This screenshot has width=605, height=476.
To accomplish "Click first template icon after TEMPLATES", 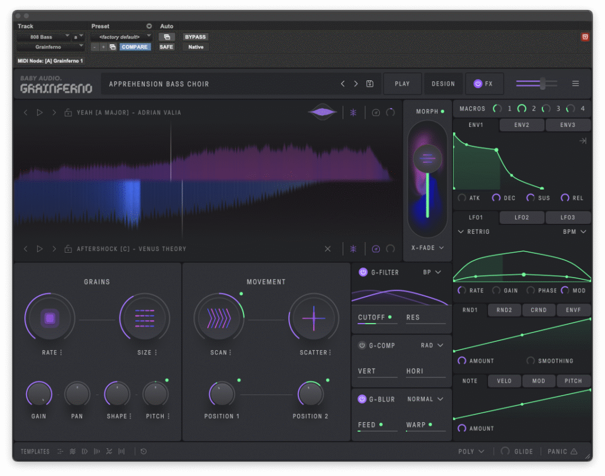I will tap(60, 451).
